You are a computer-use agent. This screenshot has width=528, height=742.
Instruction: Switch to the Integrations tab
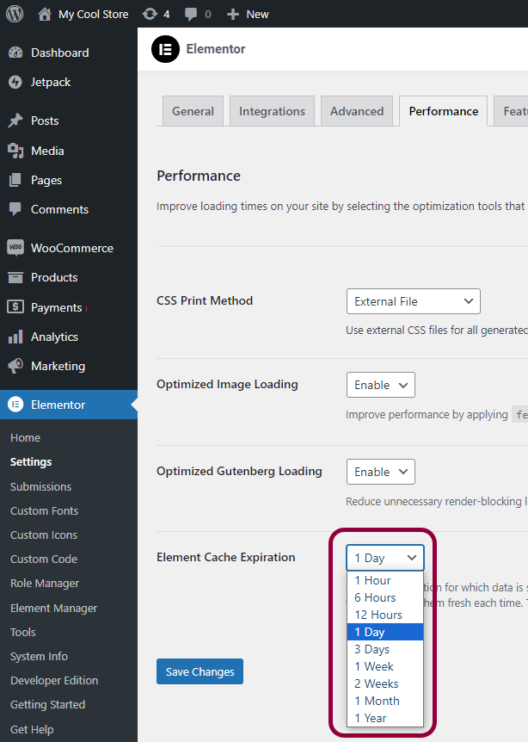[272, 111]
